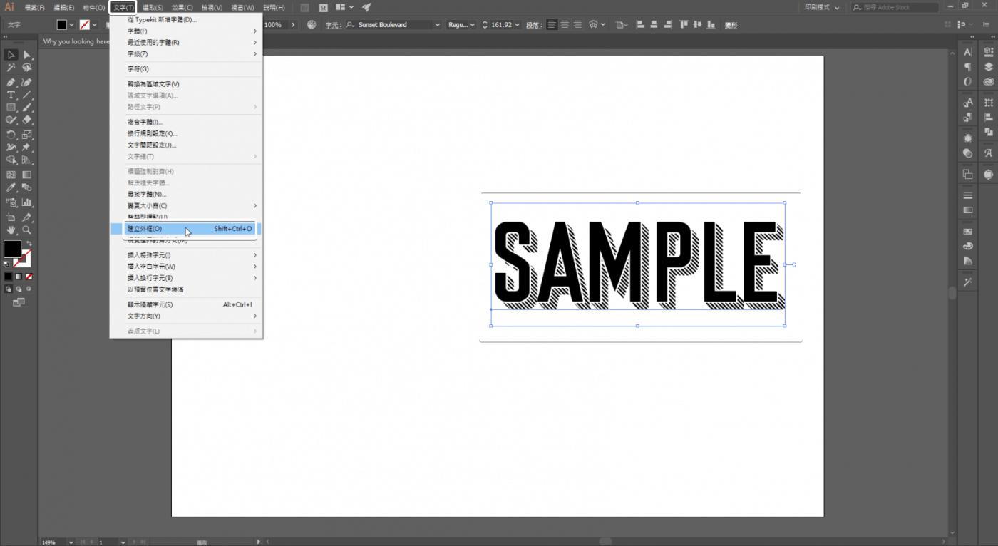This screenshot has width=998, height=546.
Task: Select the Gradient tool in the toolbox
Action: pyautogui.click(x=26, y=175)
